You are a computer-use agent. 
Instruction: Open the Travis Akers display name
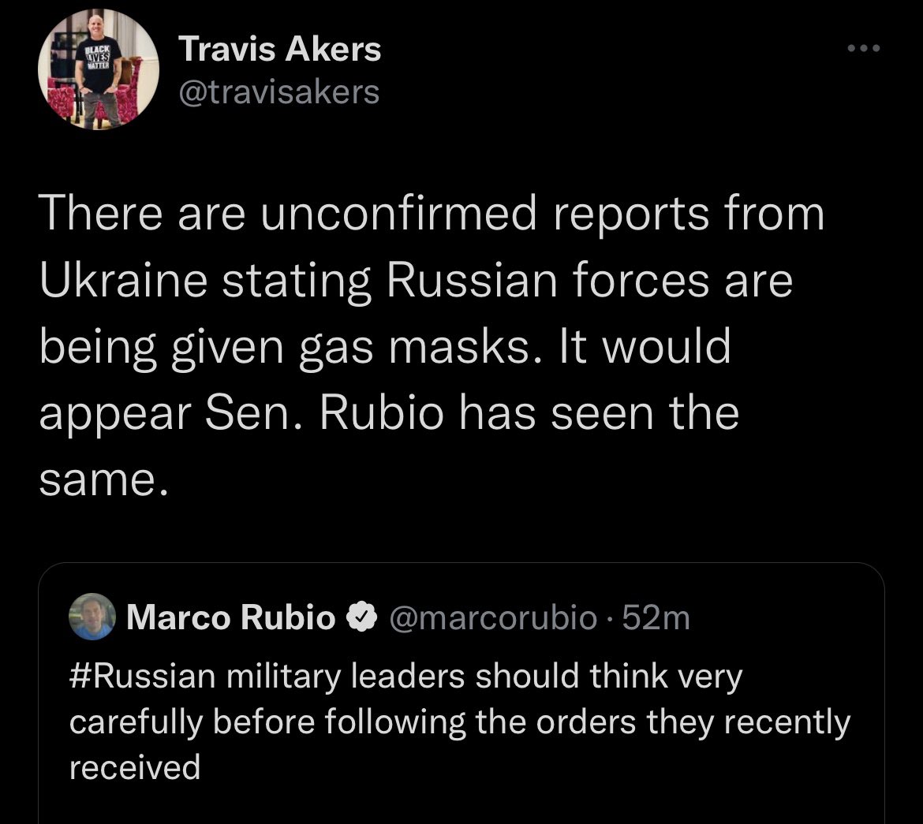tap(280, 50)
